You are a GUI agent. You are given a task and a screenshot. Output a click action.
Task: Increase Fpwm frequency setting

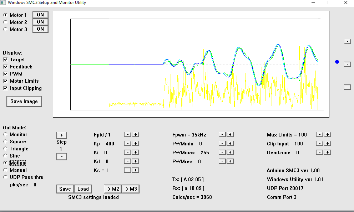[x=230, y=135]
